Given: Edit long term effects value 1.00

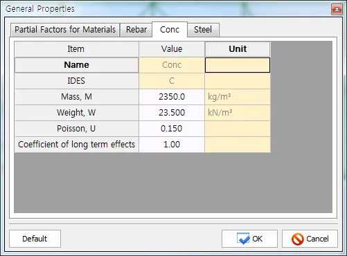Looking at the screenshot, I should coord(172,145).
